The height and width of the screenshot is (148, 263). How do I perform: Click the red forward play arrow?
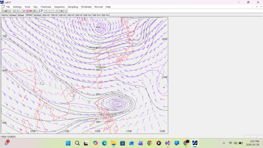(x=24, y=11)
